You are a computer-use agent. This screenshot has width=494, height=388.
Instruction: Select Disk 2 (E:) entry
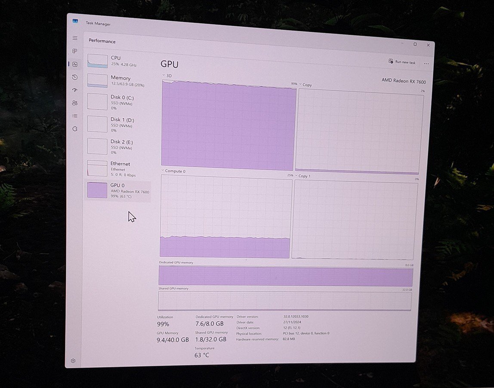tap(119, 147)
